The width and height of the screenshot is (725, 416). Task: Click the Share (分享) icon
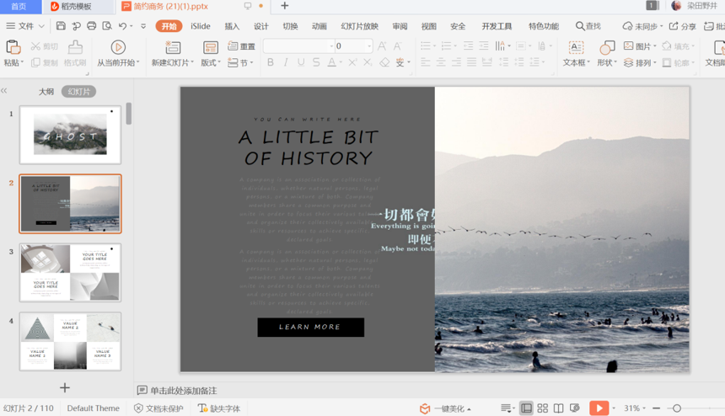[x=674, y=26]
